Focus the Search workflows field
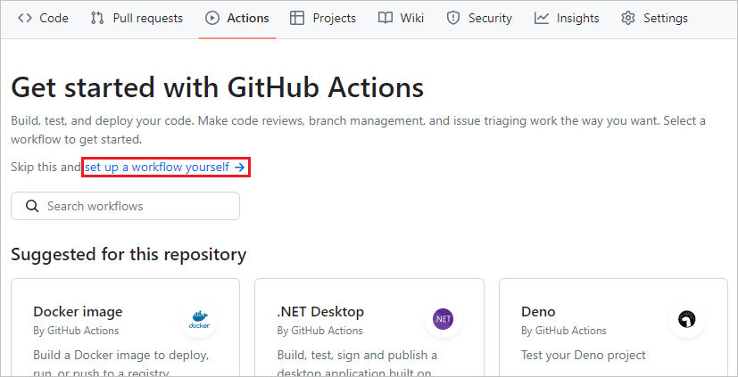 pos(134,206)
